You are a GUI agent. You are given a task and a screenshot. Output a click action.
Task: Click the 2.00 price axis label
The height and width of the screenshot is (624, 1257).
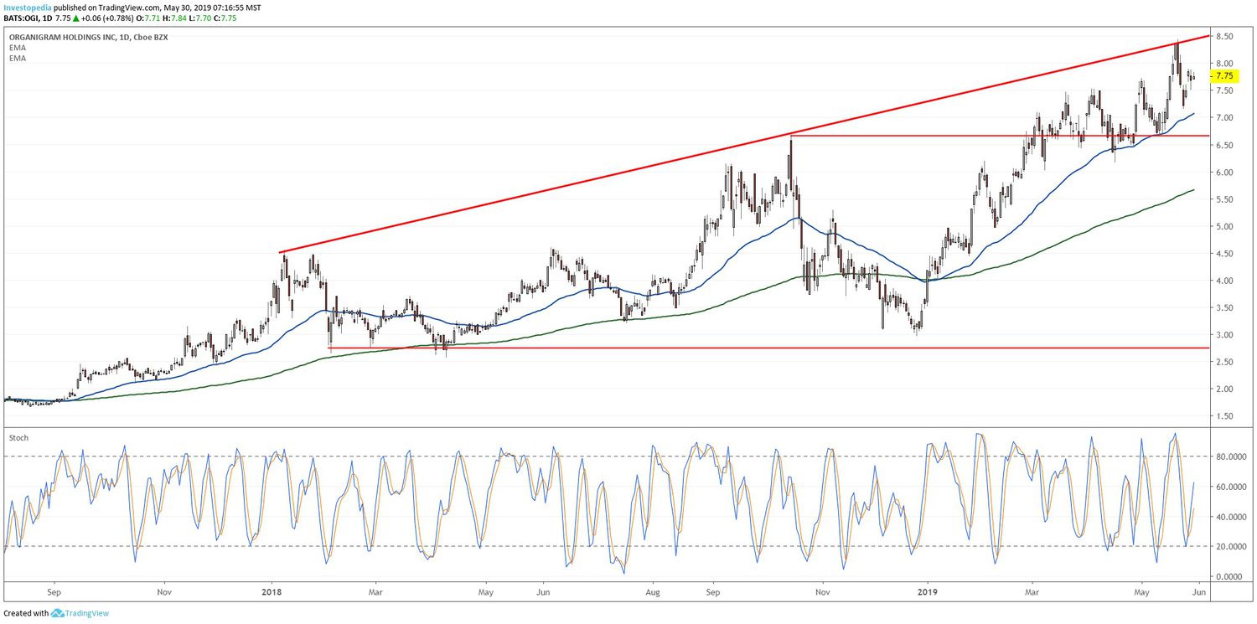pos(1223,389)
